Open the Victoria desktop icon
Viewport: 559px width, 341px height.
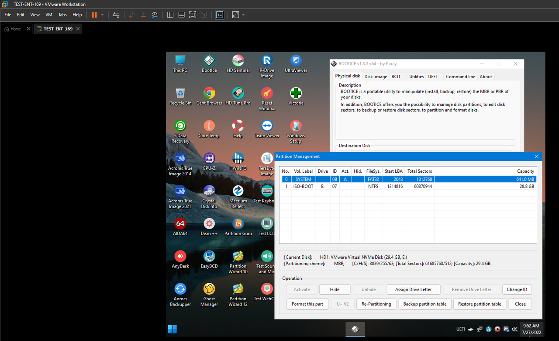[x=296, y=97]
